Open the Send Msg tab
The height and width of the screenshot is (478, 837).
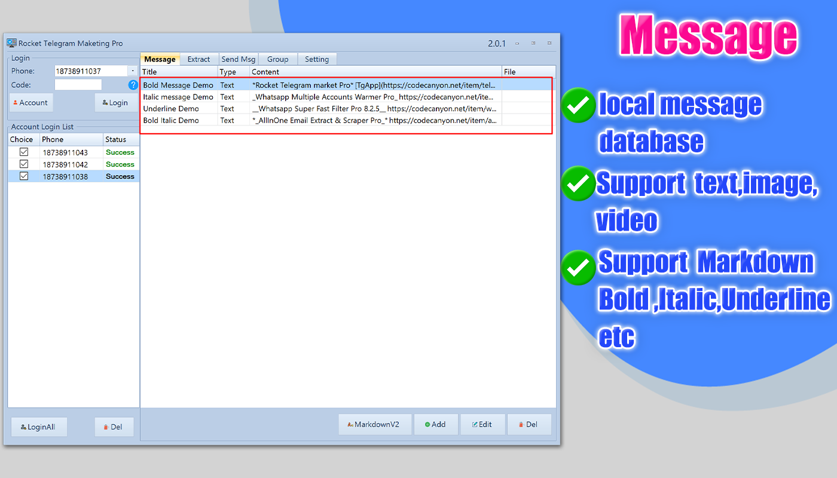[x=238, y=59]
